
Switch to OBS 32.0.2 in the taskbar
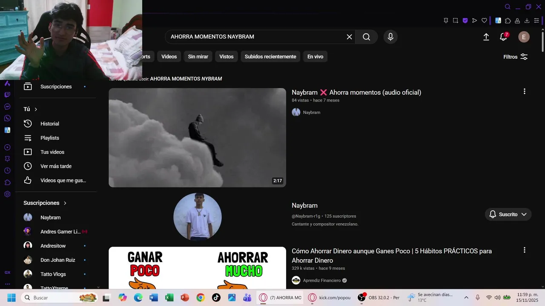379,297
